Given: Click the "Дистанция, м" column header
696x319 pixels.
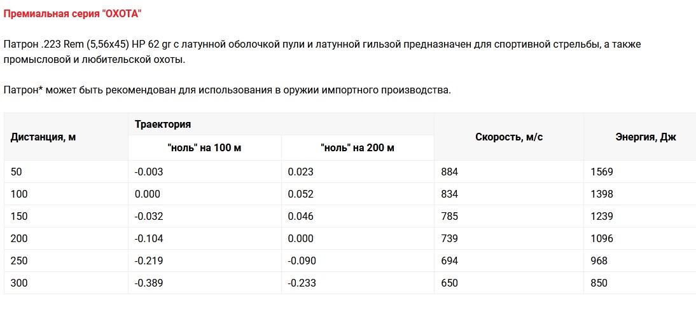Looking at the screenshot, I should pyautogui.click(x=43, y=137).
